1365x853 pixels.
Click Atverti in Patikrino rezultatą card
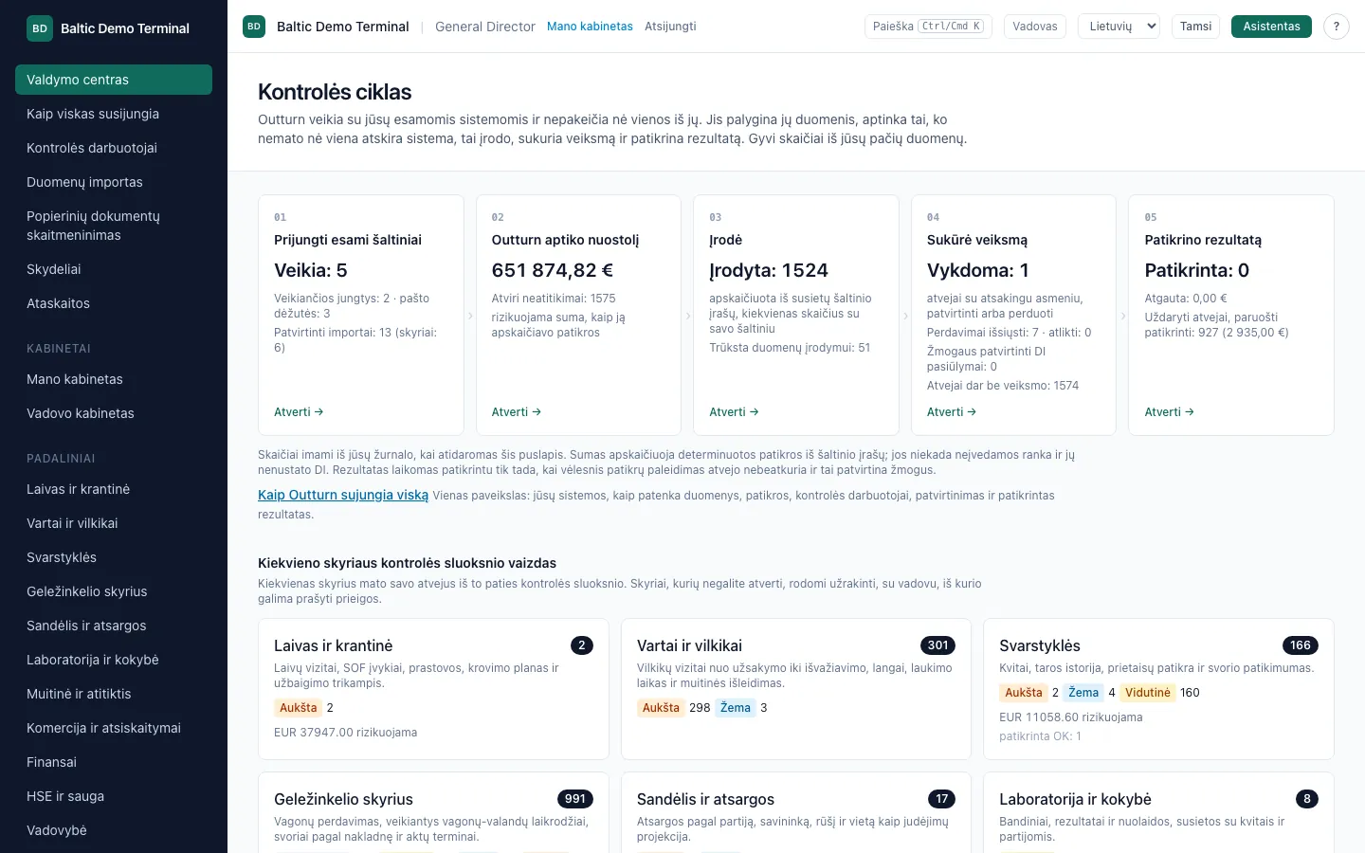1169,412
